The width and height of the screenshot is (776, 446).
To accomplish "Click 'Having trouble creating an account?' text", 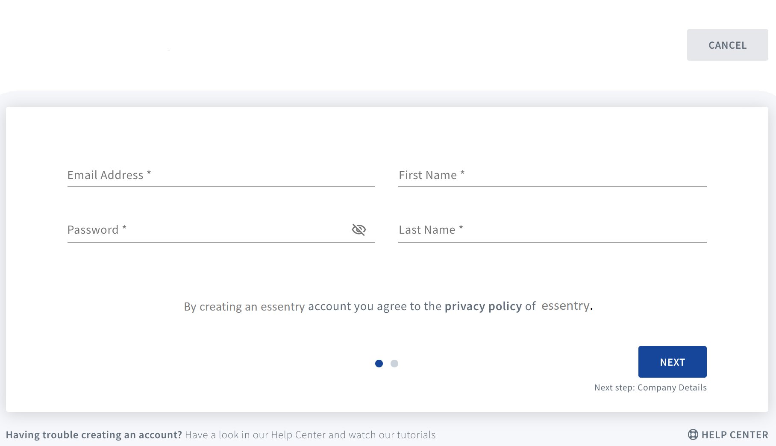I will point(94,435).
